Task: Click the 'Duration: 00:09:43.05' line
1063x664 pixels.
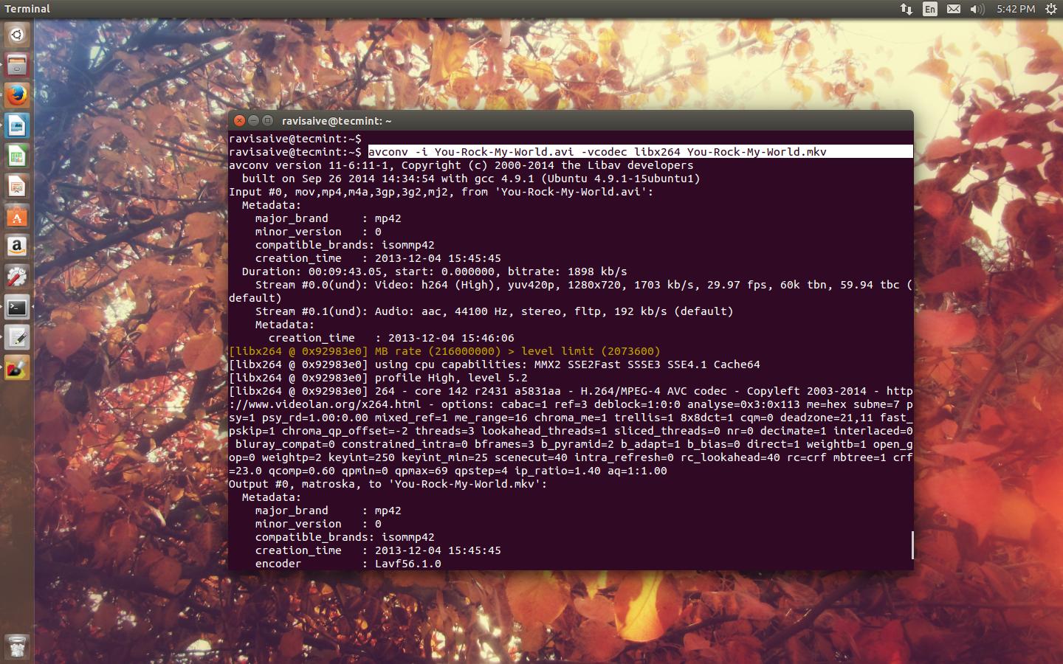Action: tap(434, 272)
